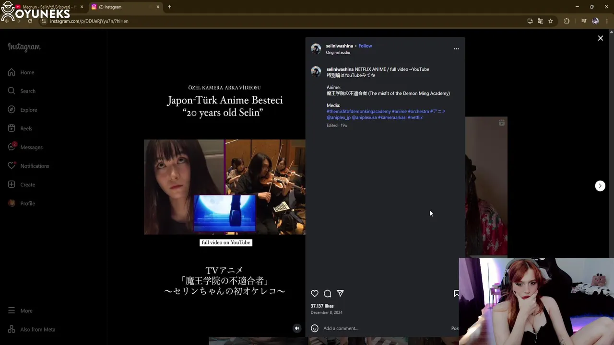Open the #anime hashtag
614x345 pixels.
[x=399, y=112]
